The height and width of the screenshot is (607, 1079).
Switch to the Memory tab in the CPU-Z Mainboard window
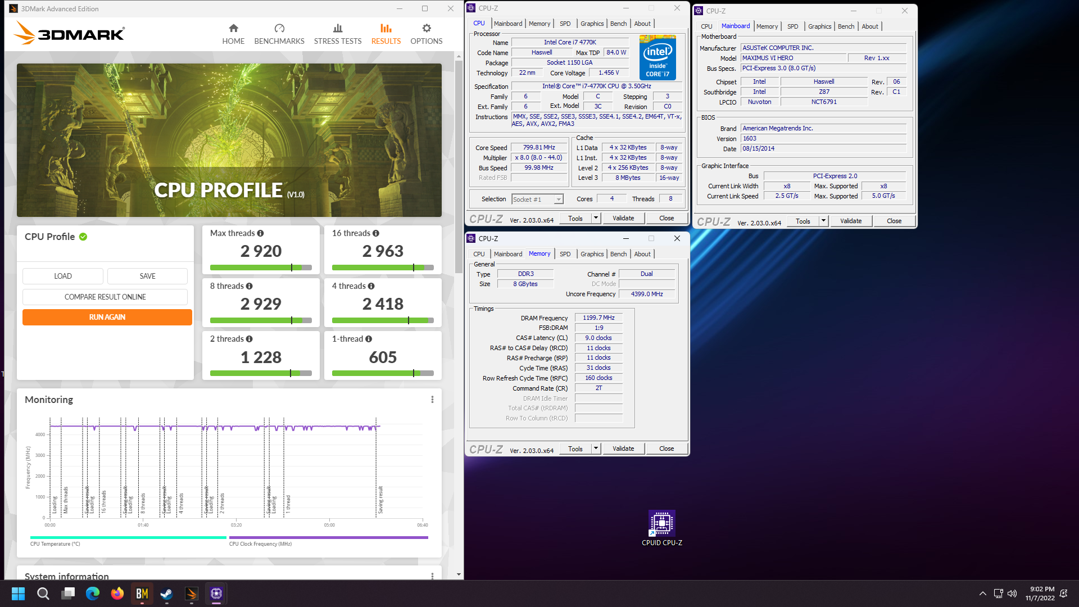tap(767, 26)
